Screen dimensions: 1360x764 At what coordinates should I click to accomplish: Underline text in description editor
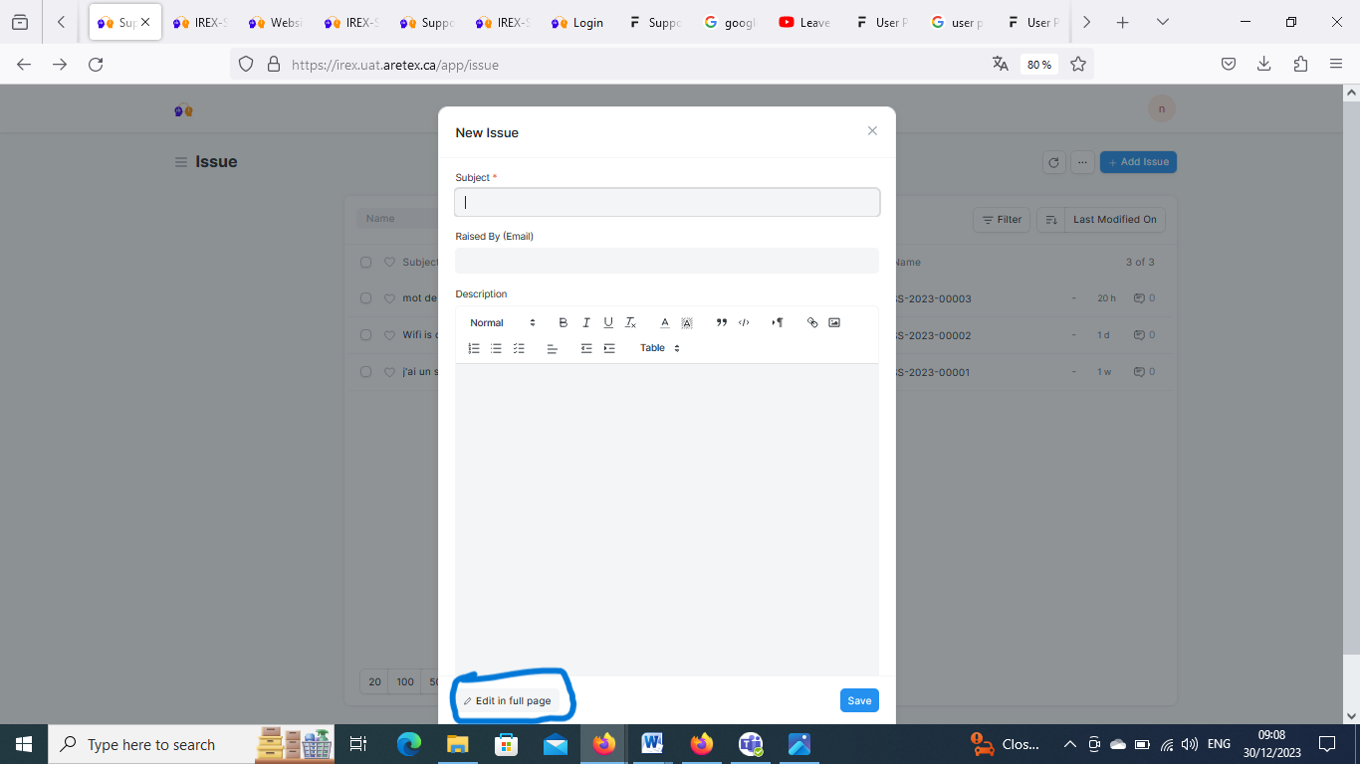tap(608, 322)
